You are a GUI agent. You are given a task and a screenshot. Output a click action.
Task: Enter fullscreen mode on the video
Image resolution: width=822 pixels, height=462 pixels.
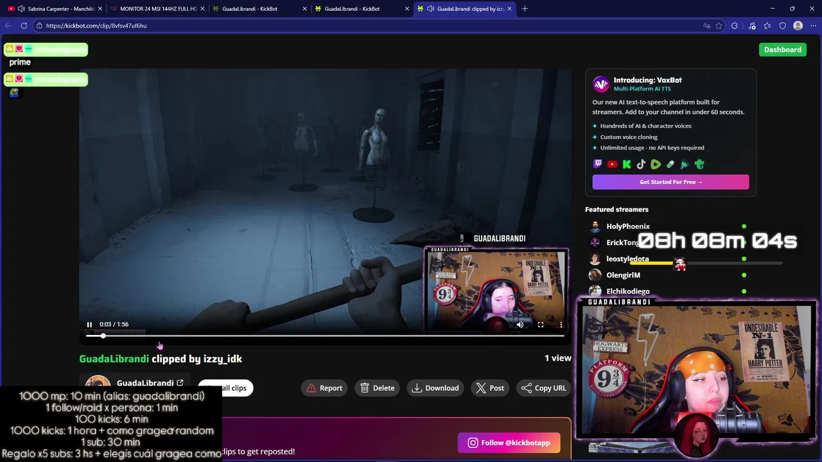pos(541,325)
